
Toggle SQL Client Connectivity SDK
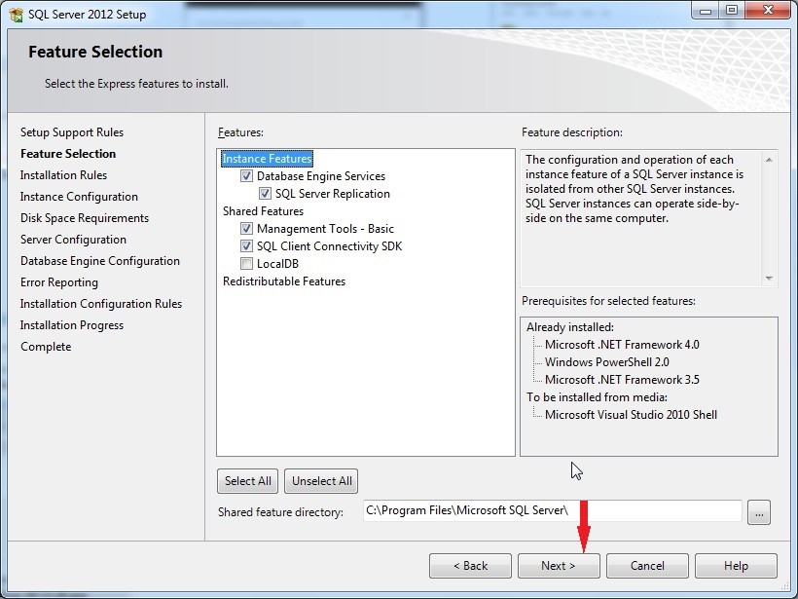pos(246,246)
